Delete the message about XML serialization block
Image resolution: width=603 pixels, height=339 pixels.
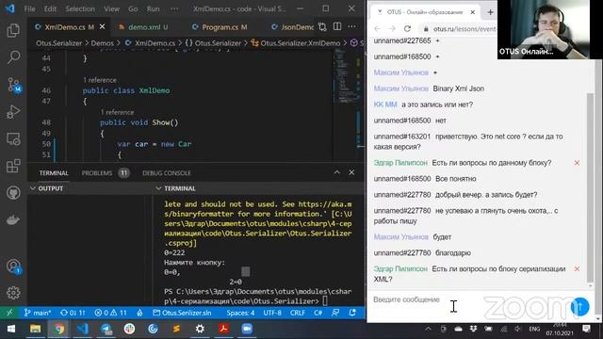[x=577, y=268]
